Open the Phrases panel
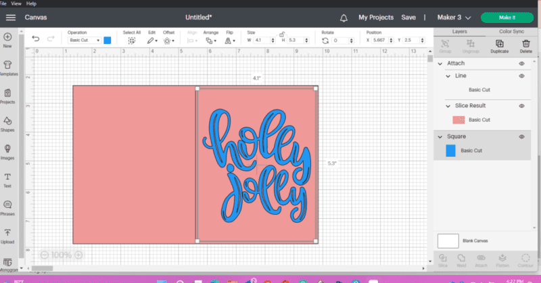The image size is (541, 283). coord(7,205)
